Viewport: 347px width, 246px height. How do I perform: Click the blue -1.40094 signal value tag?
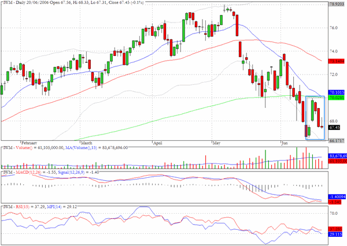point(337,197)
